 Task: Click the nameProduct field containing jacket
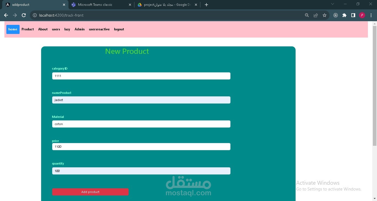tap(141, 100)
